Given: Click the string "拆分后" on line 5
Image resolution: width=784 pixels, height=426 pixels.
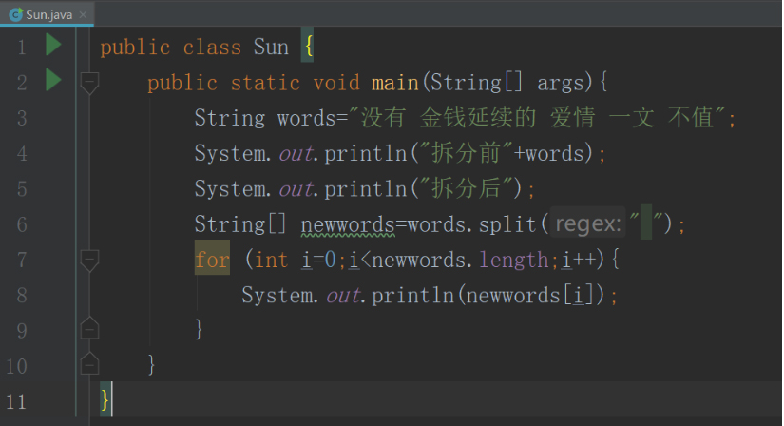Looking at the screenshot, I should (x=466, y=188).
